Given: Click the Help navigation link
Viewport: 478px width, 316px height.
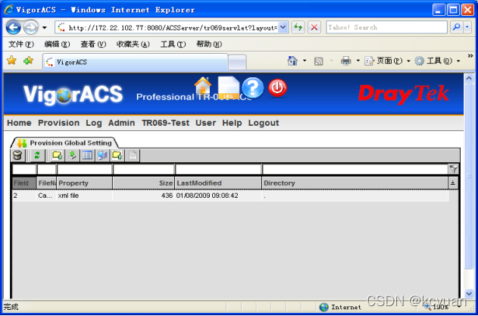Looking at the screenshot, I should pos(232,123).
